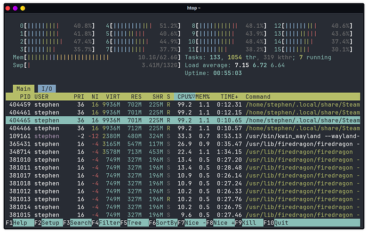Viewport: 368px width, 233px height.
Task: Click F10 Quit button
Action: tap(276, 223)
